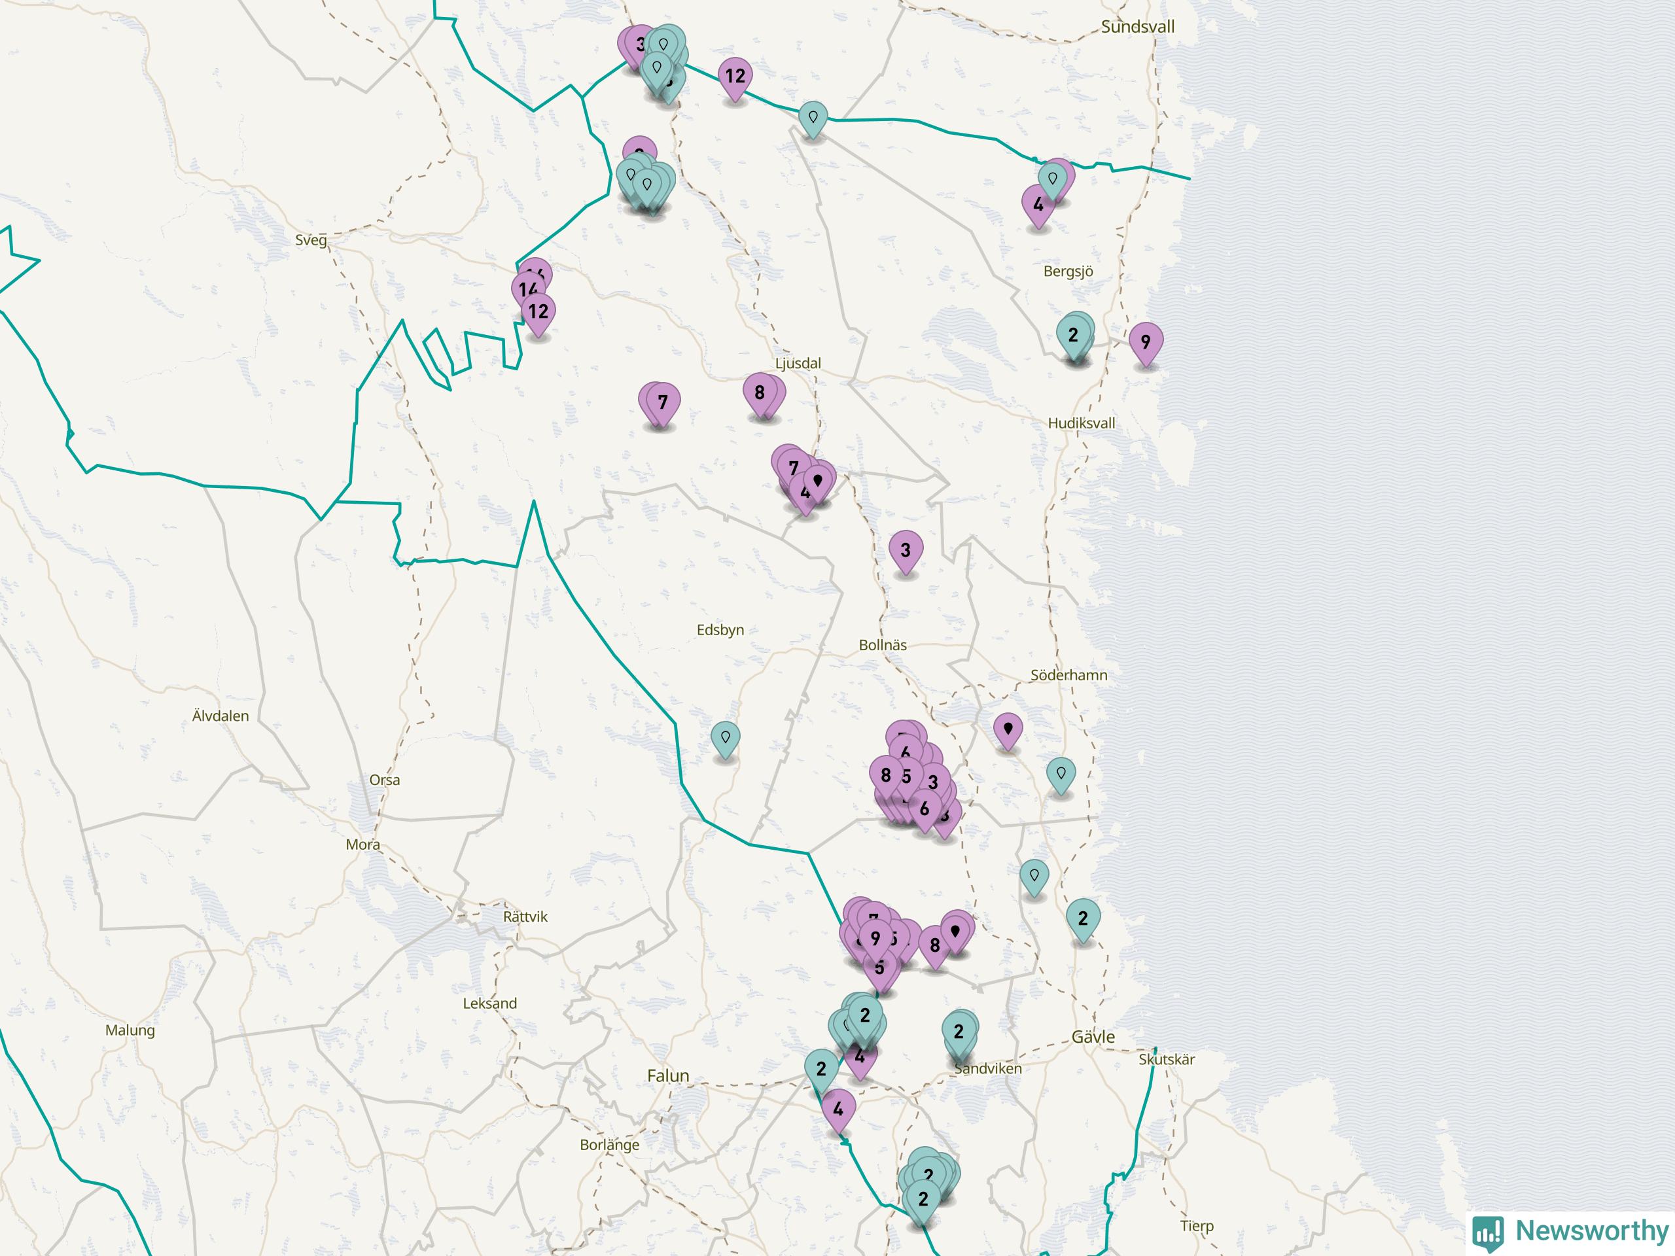This screenshot has width=1675, height=1256.
Task: Click the Älvdalen label
Action: pos(220,716)
